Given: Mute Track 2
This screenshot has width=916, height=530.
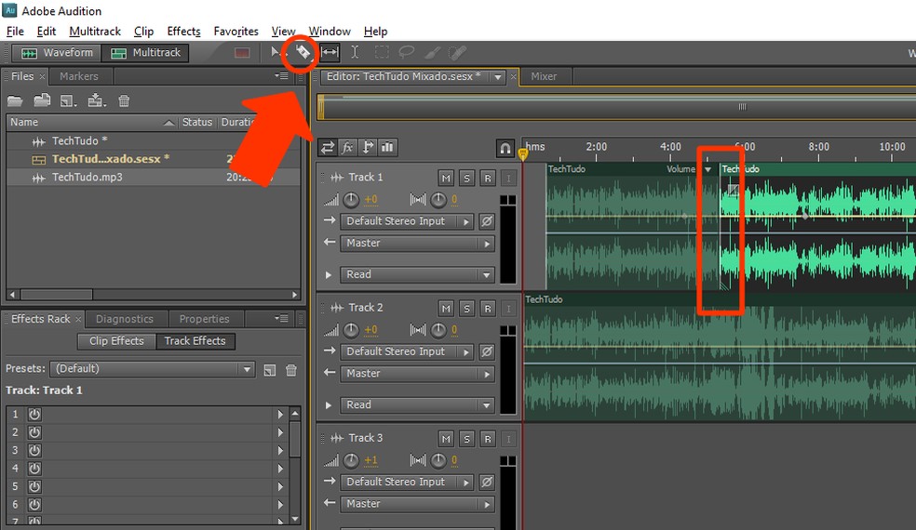Looking at the screenshot, I should (x=446, y=308).
